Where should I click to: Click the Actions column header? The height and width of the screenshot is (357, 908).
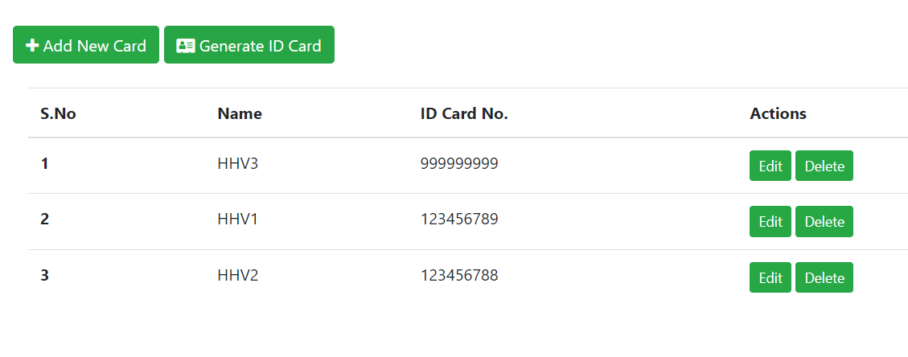[778, 114]
